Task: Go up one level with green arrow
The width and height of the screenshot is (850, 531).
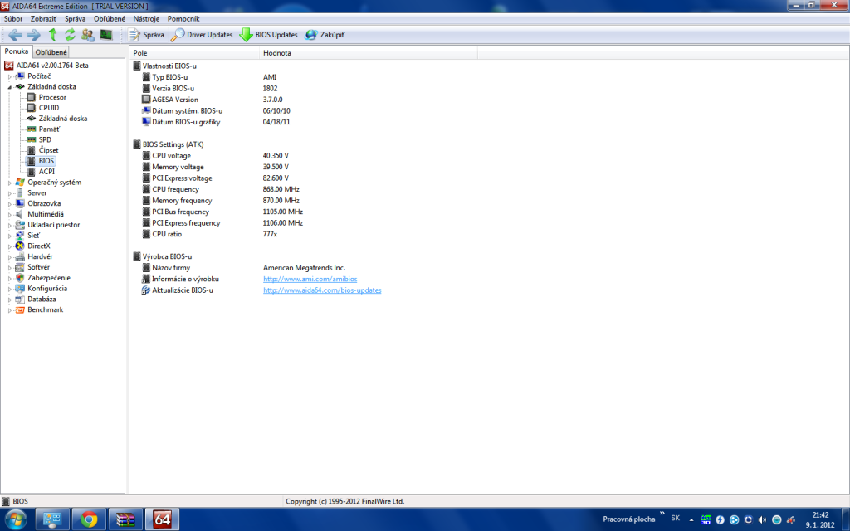Action: point(52,35)
